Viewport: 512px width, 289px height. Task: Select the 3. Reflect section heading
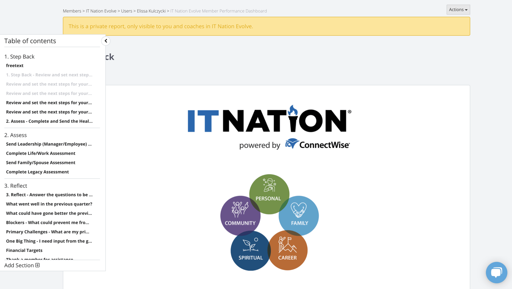pyautogui.click(x=16, y=186)
